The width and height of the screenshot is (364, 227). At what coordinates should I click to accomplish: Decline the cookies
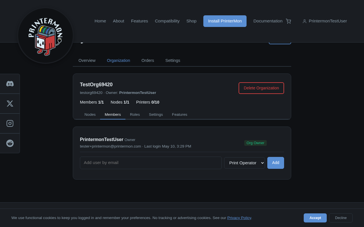pyautogui.click(x=341, y=218)
